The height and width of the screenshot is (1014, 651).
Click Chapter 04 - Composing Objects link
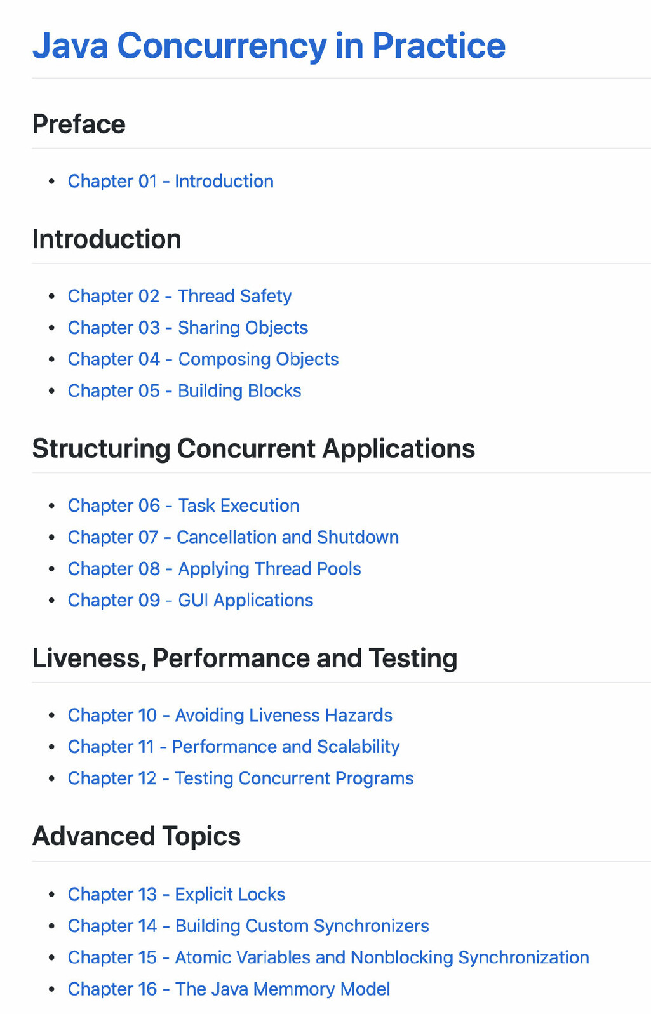tap(203, 359)
